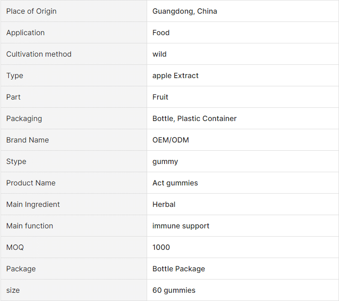The height and width of the screenshot is (301, 339).
Task: Click the Application label cell
Action: [x=74, y=32]
